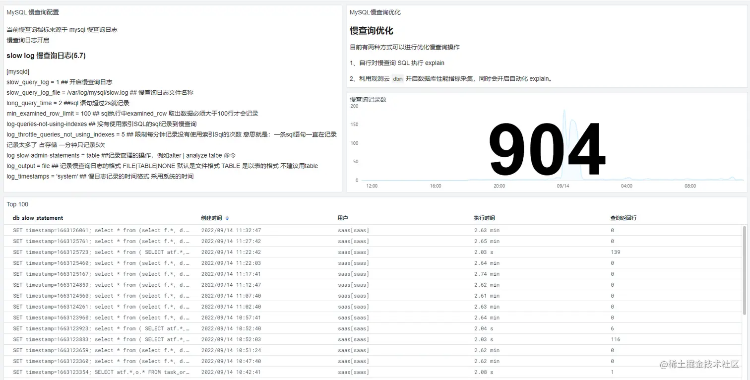Click the MySQL 慢查询配置 panel title
750x380 pixels.
tap(33, 12)
